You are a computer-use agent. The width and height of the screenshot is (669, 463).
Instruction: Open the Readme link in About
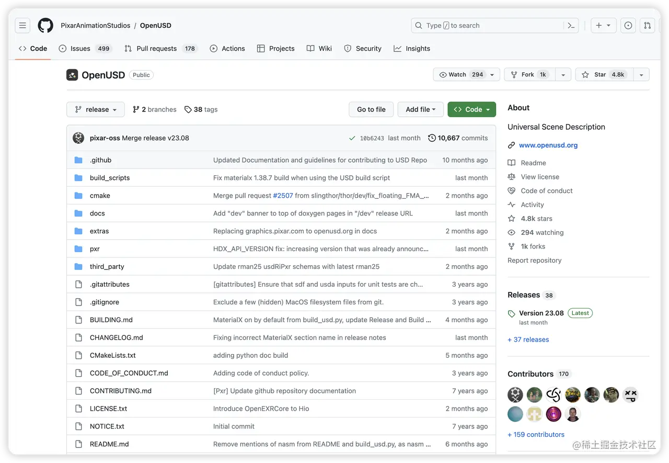coord(533,163)
